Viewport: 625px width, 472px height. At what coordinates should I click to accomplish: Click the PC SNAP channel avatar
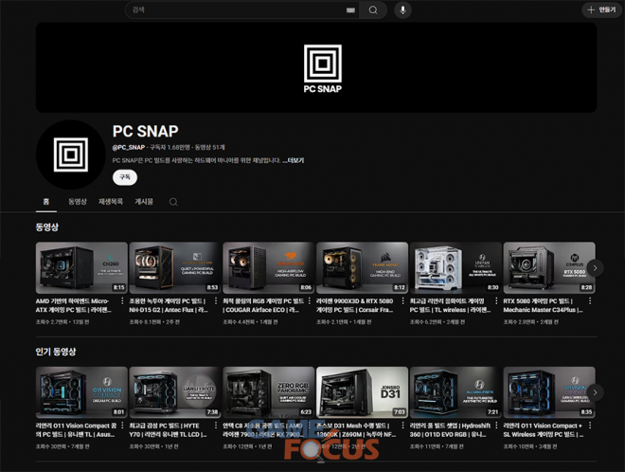coord(71,154)
